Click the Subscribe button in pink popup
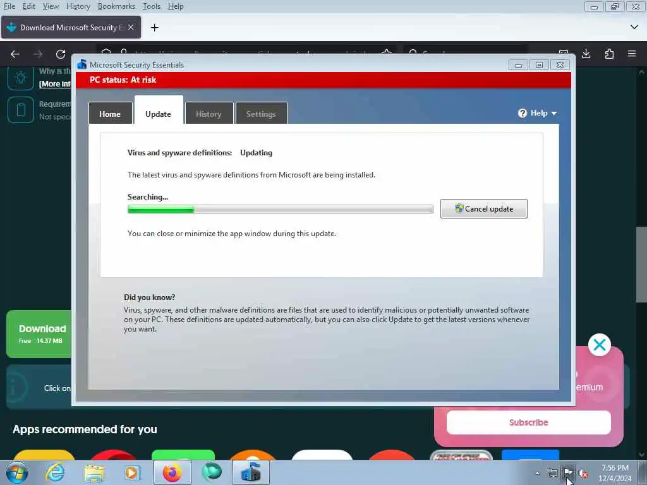 click(x=529, y=422)
